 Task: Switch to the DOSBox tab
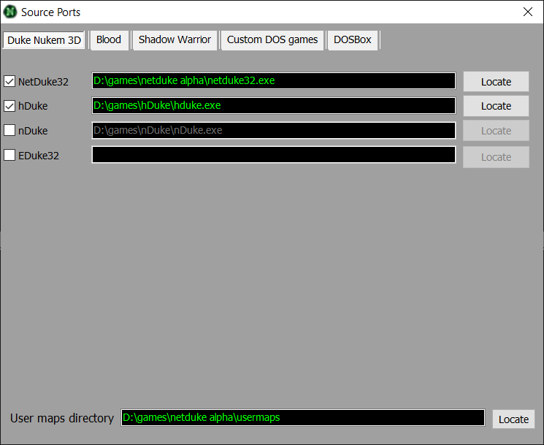point(353,40)
